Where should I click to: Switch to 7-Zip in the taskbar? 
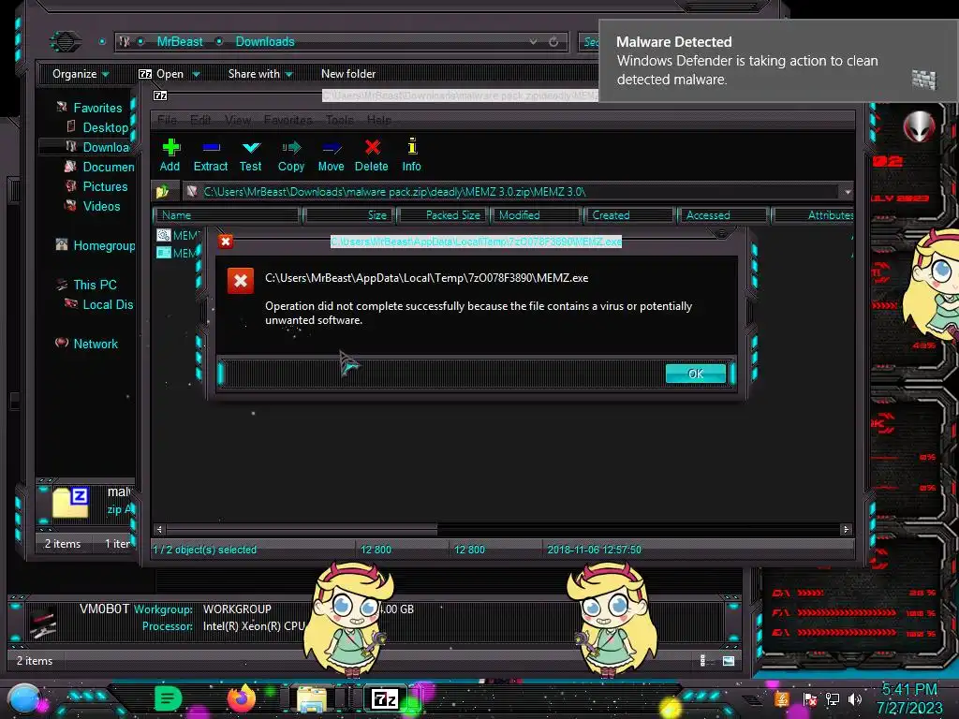click(385, 698)
